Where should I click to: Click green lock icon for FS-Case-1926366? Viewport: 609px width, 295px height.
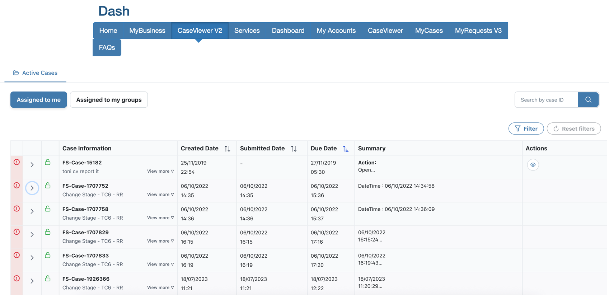48,278
